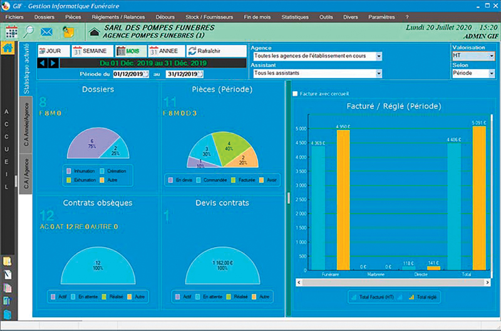Click the bottom blue folder sidebar icon

[x=8, y=314]
